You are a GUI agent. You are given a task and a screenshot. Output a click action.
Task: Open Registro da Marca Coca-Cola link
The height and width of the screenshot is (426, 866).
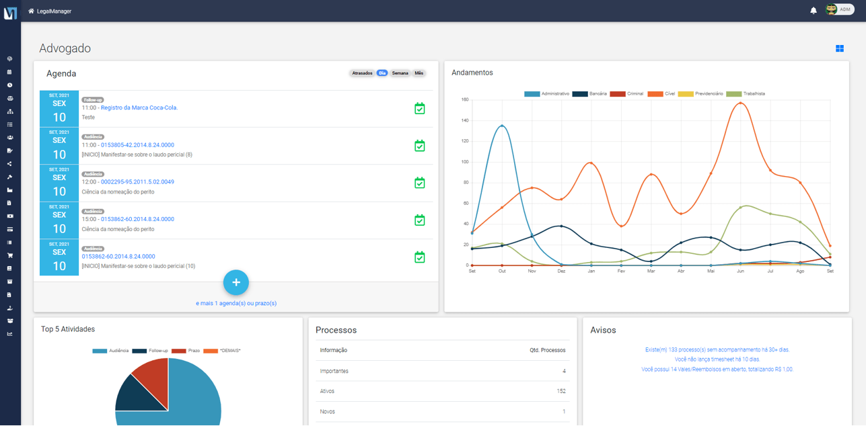click(139, 108)
